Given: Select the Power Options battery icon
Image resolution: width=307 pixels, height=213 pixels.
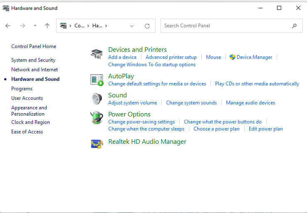Looking at the screenshot, I should pyautogui.click(x=97, y=118).
